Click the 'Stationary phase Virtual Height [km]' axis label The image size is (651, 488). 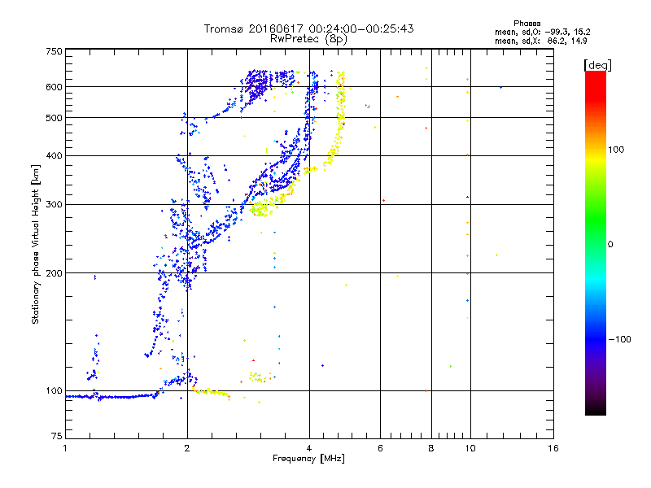(36, 244)
